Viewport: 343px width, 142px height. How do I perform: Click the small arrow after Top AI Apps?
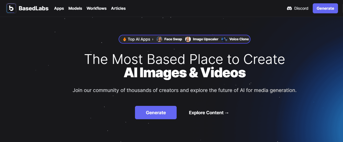click(x=153, y=39)
